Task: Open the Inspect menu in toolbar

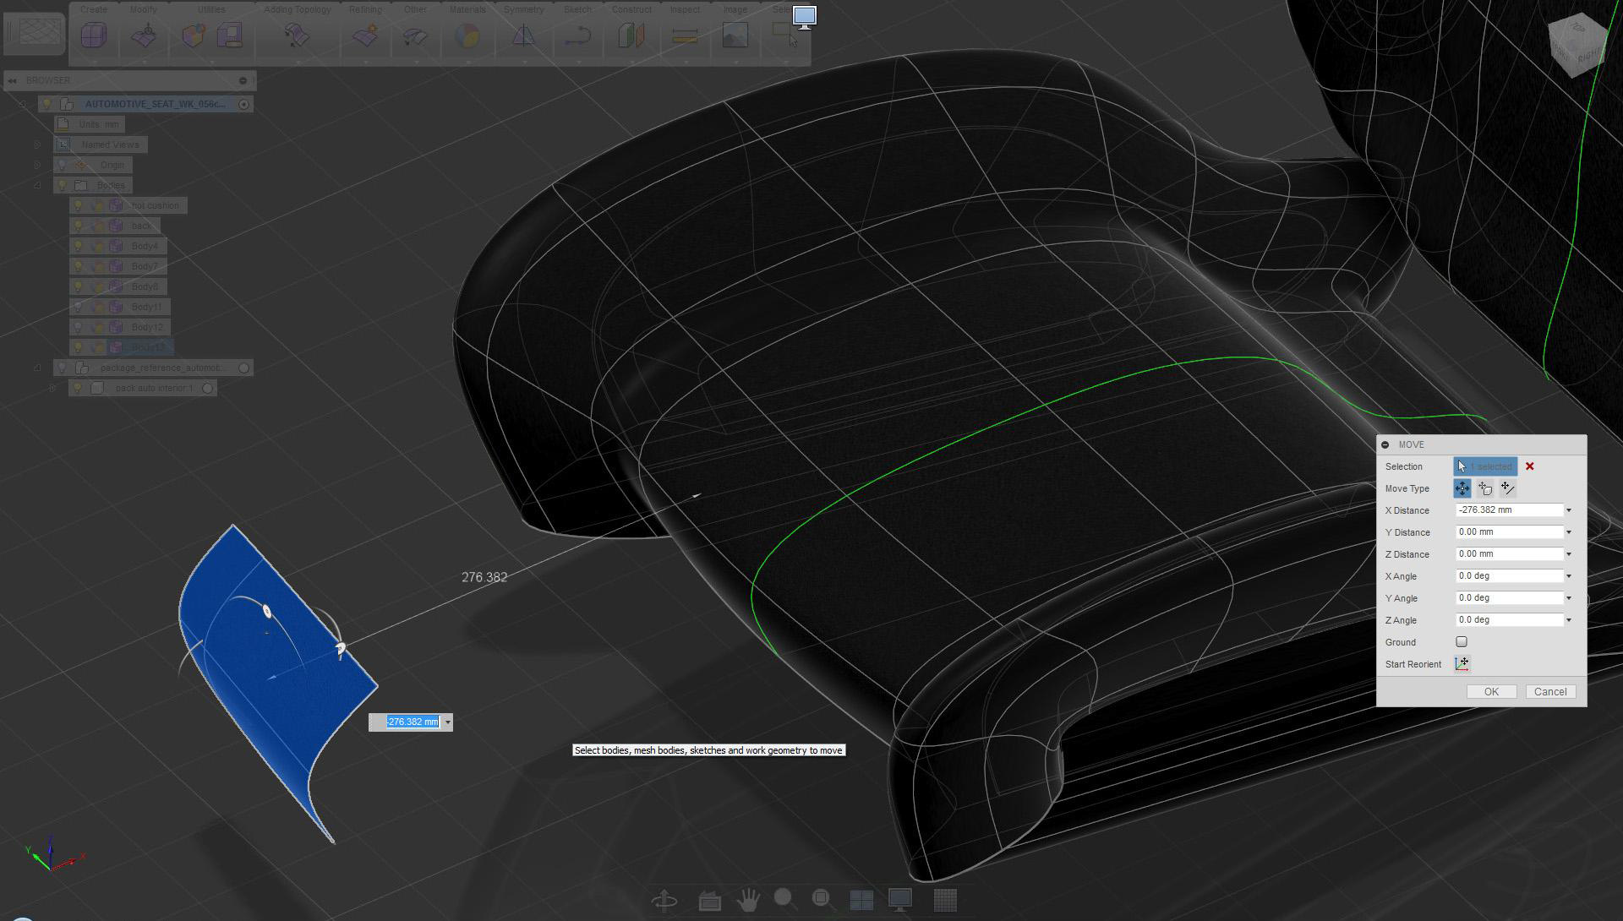Action: pyautogui.click(x=685, y=9)
